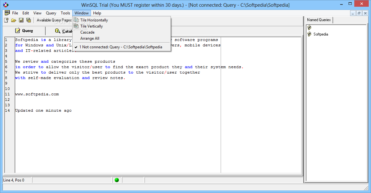Screen dimensions: 371x193
Task: Click the Tile Horizontally menu icon
Action: tap(76, 20)
